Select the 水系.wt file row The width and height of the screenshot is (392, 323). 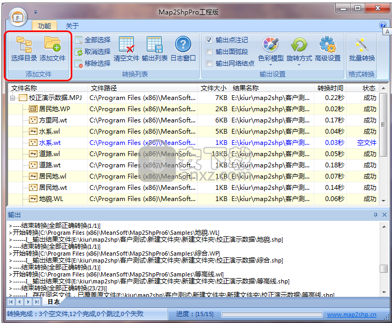[50, 143]
